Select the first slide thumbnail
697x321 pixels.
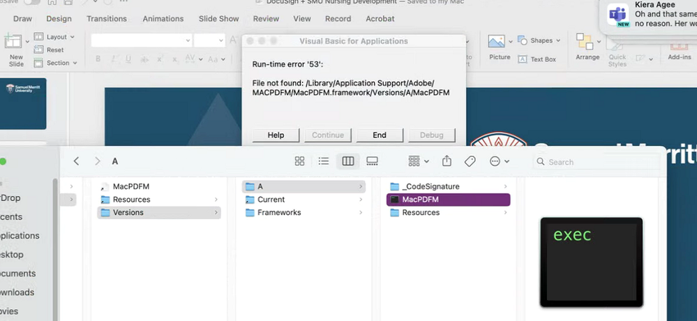(23, 103)
